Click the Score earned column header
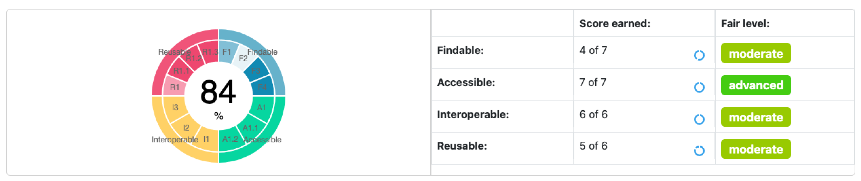This screenshot has height=181, width=861. point(615,24)
